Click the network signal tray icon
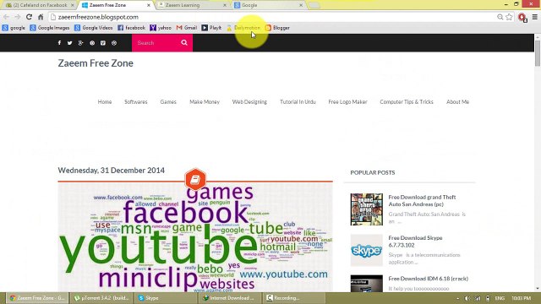This screenshot has height=304, width=541. 478,298
